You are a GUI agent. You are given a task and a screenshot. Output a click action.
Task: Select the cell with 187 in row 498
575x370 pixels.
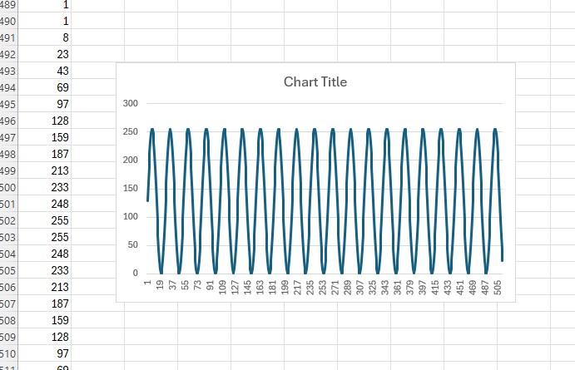click(x=46, y=154)
